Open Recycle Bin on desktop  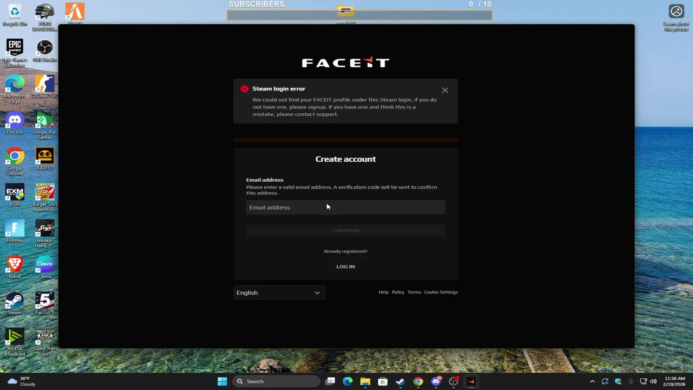tap(15, 15)
